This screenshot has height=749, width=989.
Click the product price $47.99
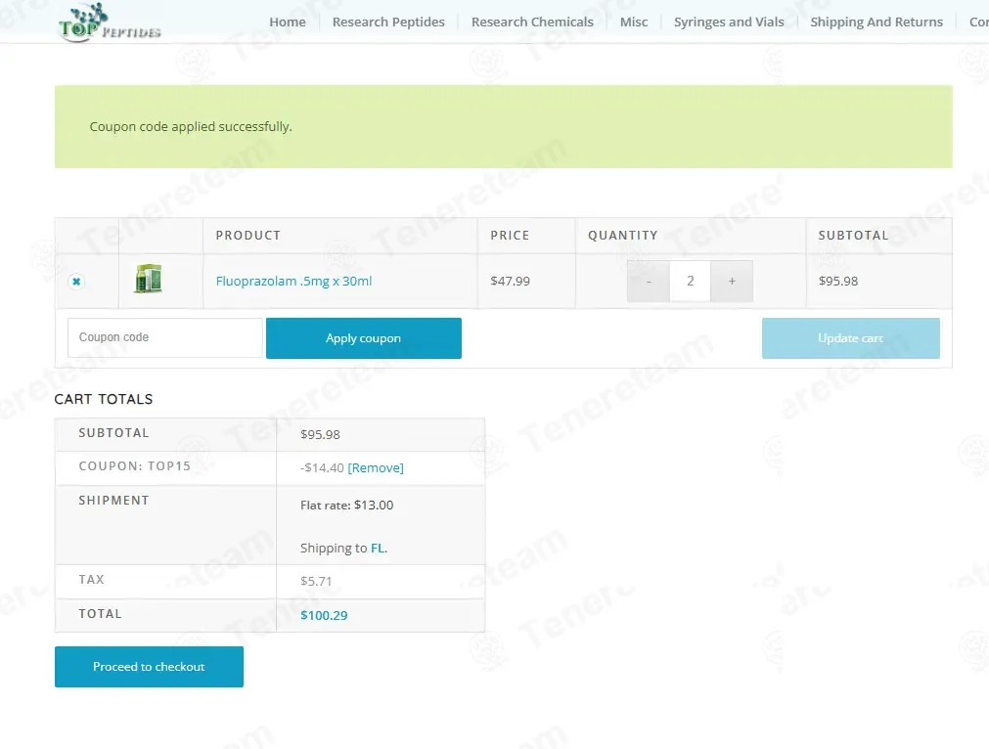[x=511, y=282]
